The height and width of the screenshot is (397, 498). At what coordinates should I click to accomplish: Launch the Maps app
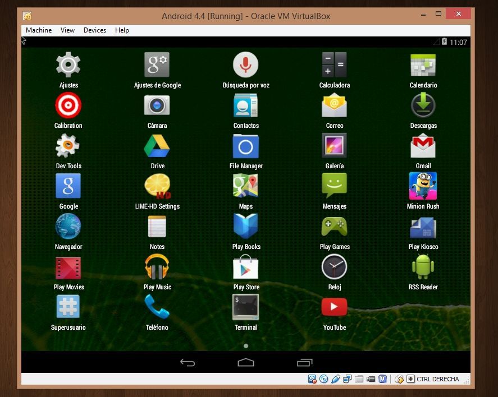[245, 186]
